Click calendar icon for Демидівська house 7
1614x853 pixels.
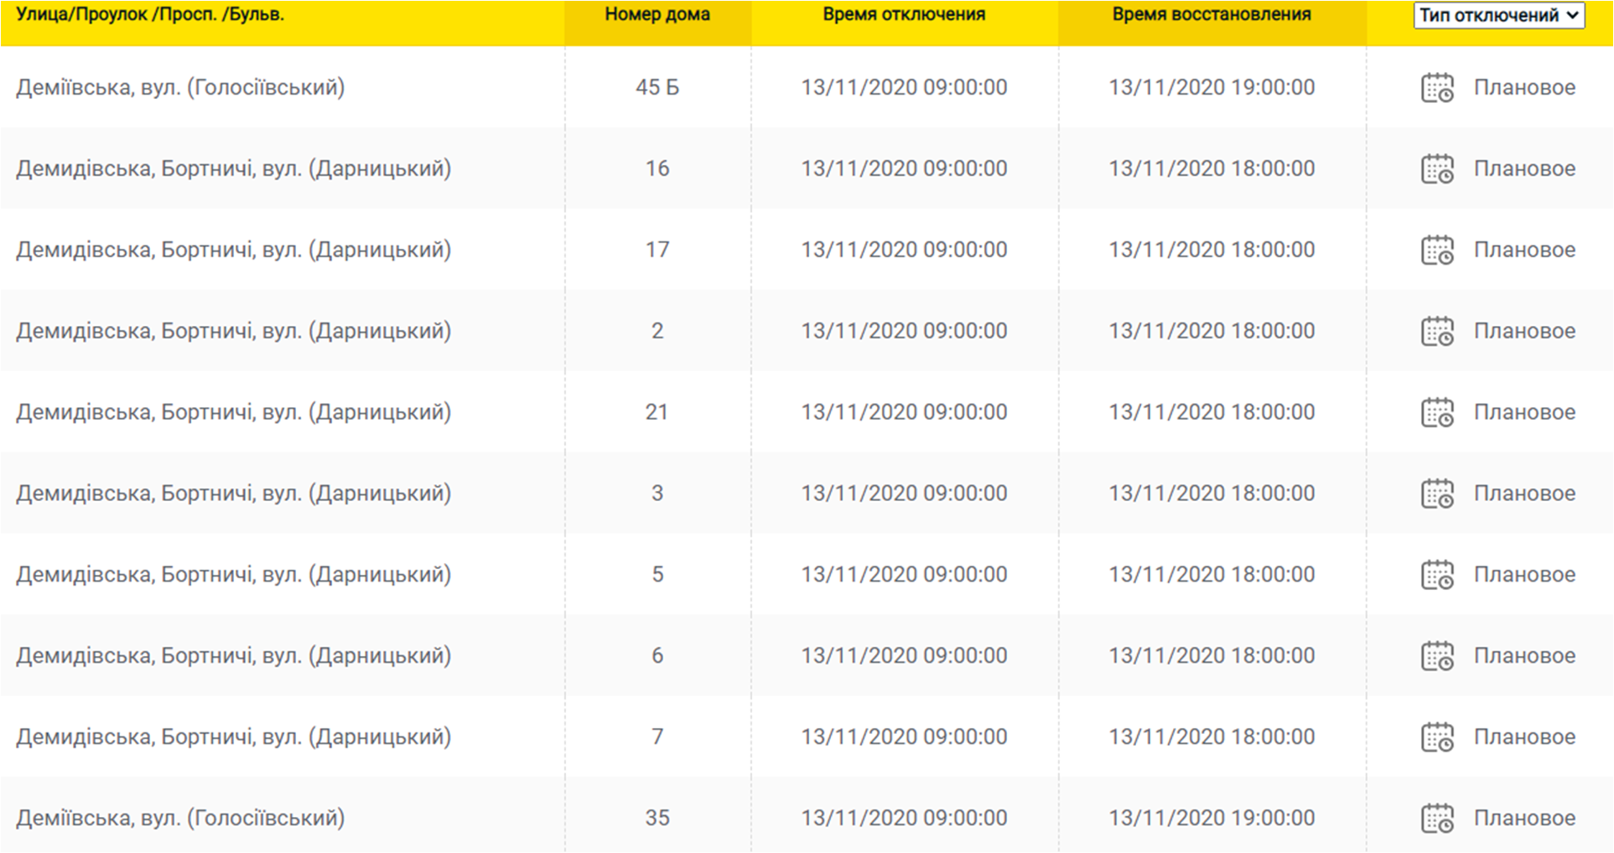pos(1437,738)
